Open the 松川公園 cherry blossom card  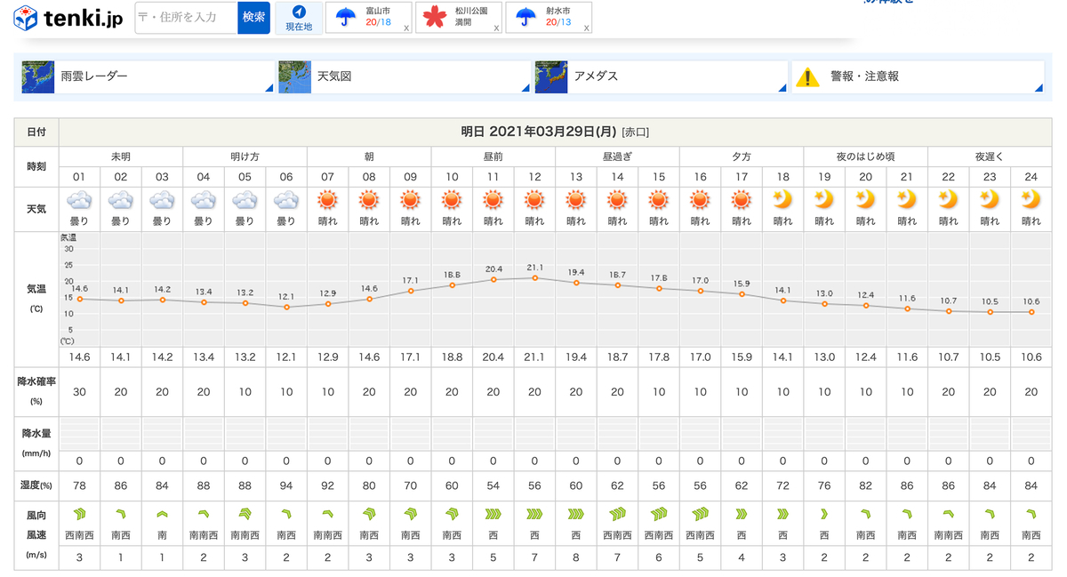coord(459,18)
